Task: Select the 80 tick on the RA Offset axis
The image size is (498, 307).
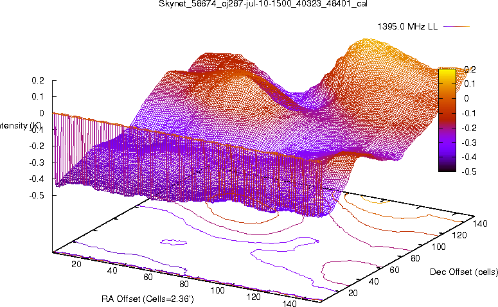Action: tap(184, 284)
